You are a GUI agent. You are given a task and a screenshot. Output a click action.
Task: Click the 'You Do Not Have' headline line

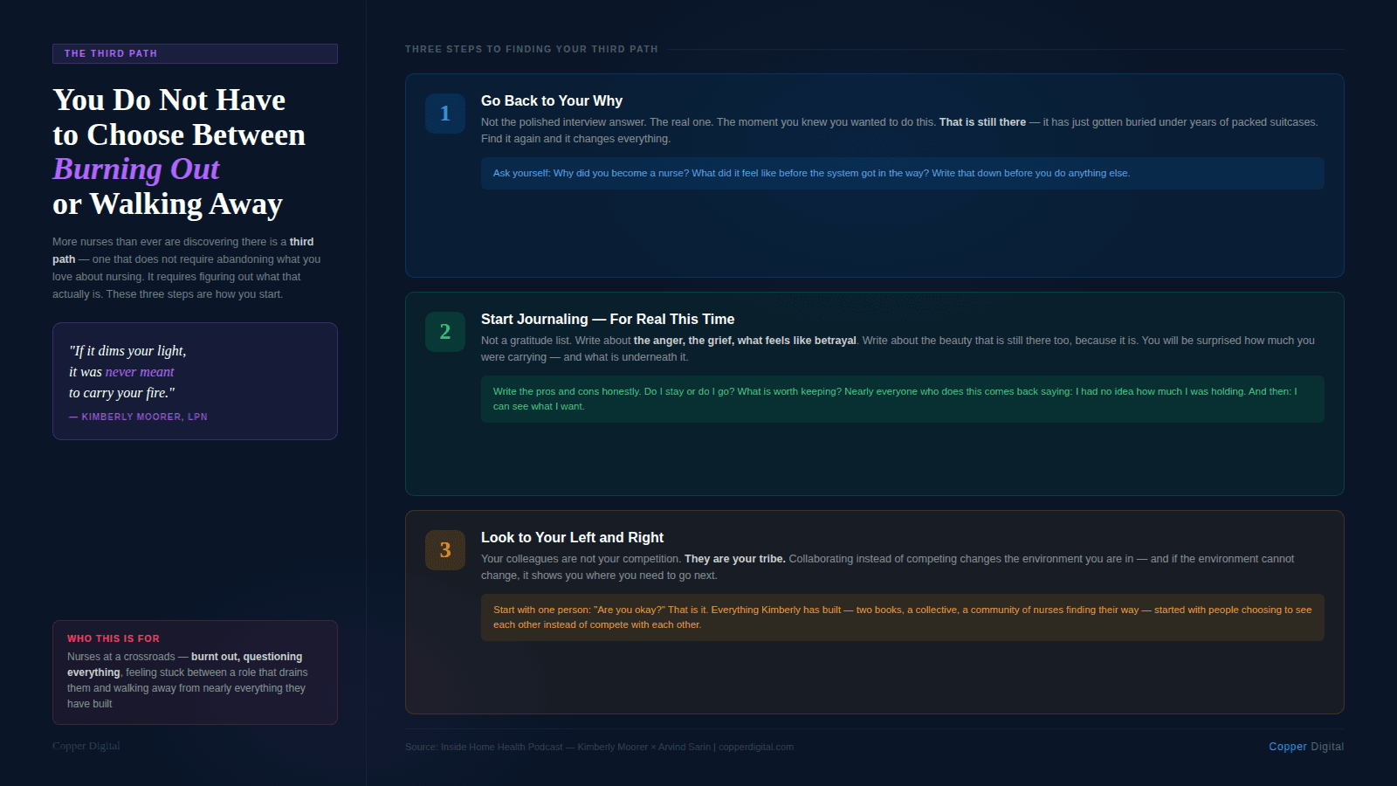[169, 100]
